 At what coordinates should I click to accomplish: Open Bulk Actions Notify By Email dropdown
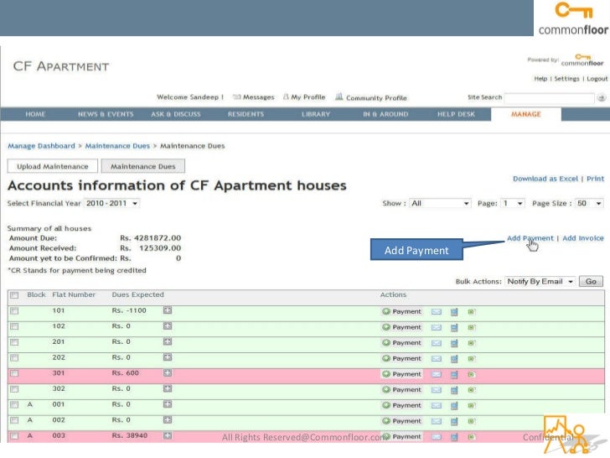(540, 281)
